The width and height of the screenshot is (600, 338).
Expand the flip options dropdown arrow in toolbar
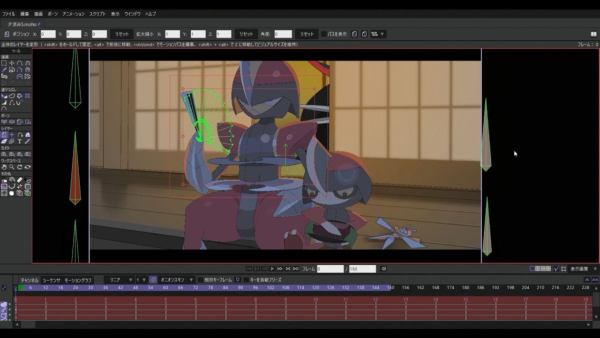tap(382, 34)
